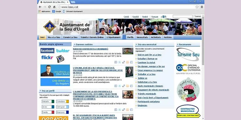241x120 pixels.
Task: Share the Ràdioseu news on Twitter
Action: [x=120, y=62]
